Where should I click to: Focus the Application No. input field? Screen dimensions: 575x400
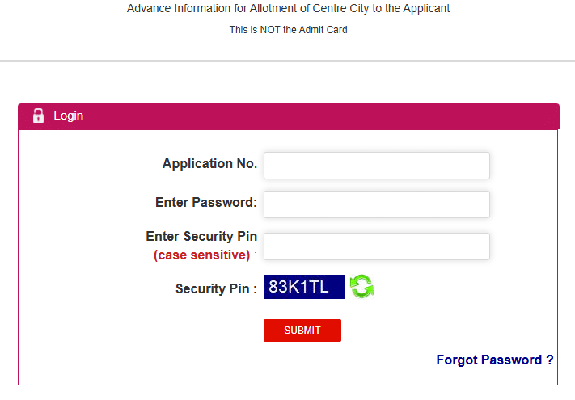pyautogui.click(x=376, y=166)
